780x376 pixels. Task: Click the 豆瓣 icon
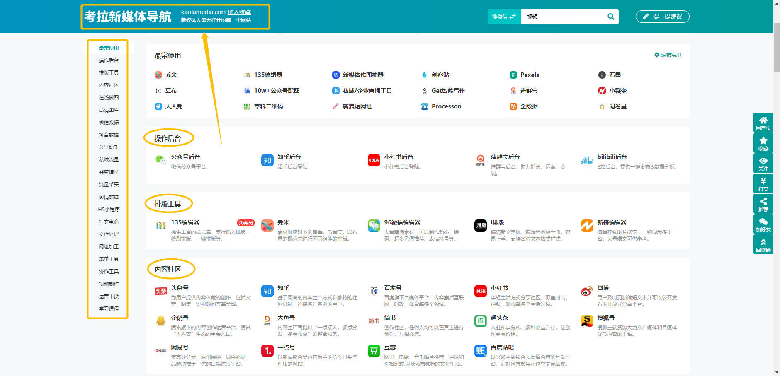tap(374, 351)
